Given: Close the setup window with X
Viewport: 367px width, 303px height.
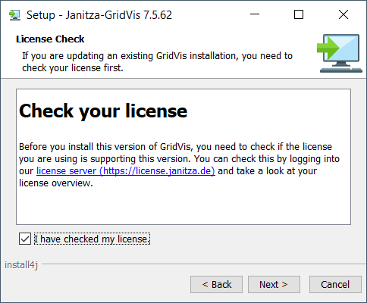Looking at the screenshot, I should pyautogui.click(x=343, y=14).
